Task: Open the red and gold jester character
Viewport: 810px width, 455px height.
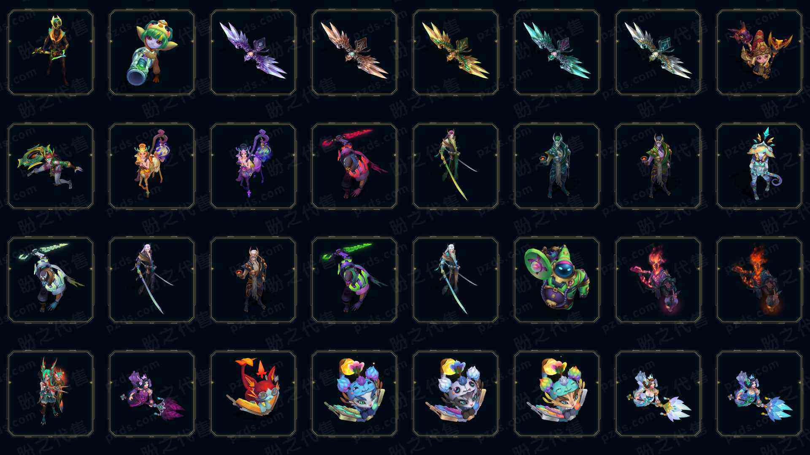Action: [759, 53]
